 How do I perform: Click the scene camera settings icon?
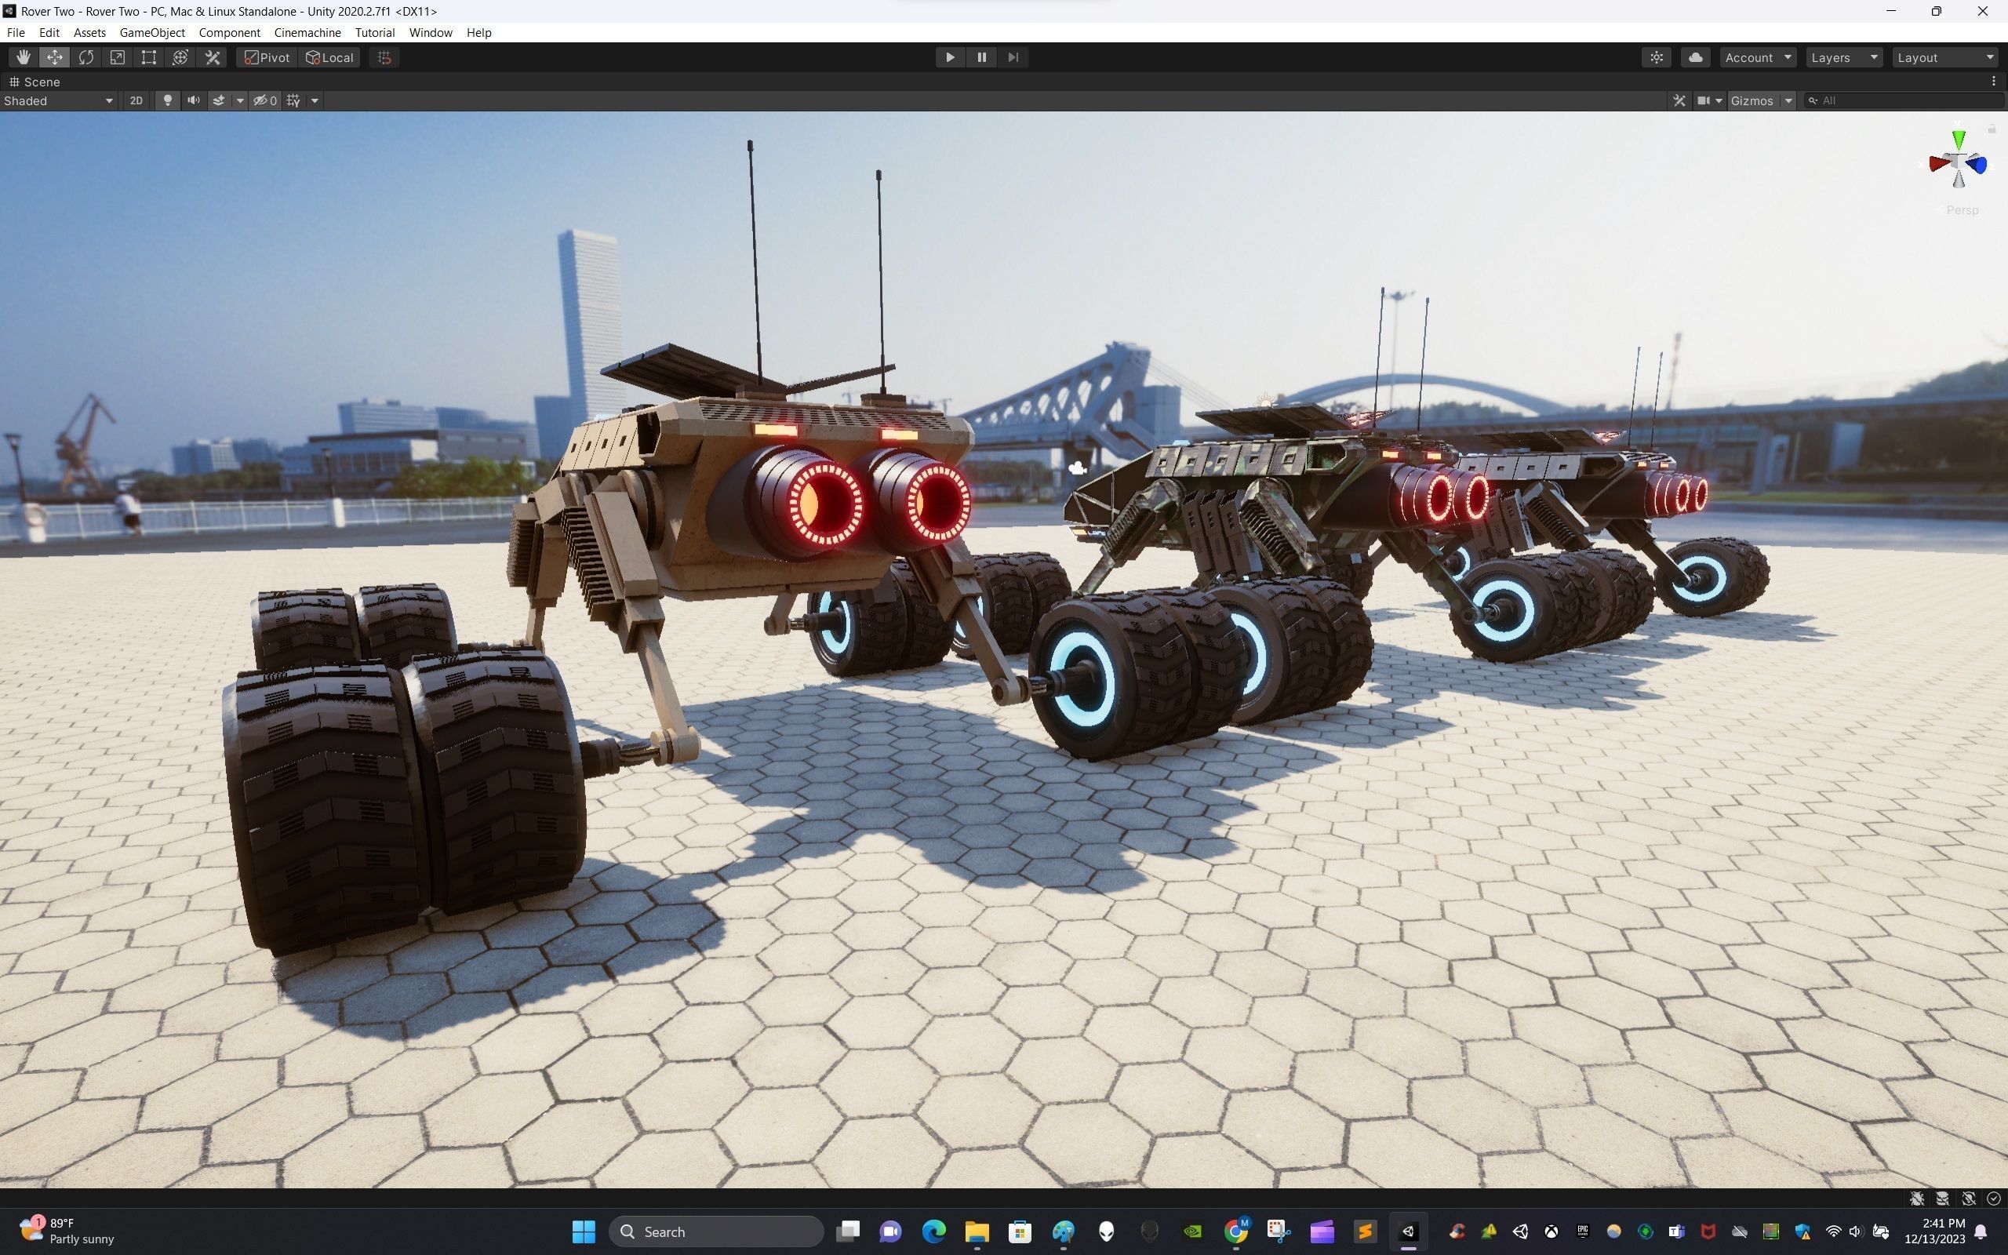(1704, 100)
